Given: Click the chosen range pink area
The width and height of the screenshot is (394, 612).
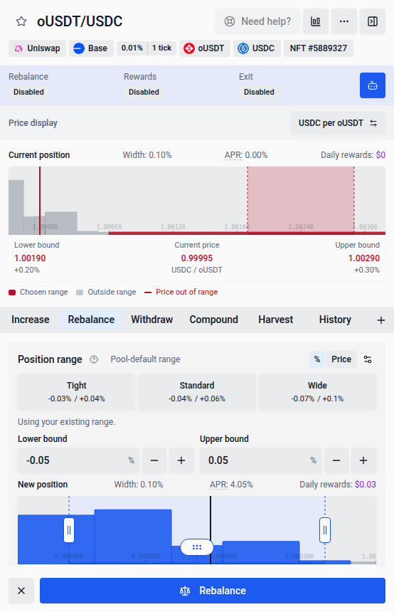Looking at the screenshot, I should tap(300, 199).
